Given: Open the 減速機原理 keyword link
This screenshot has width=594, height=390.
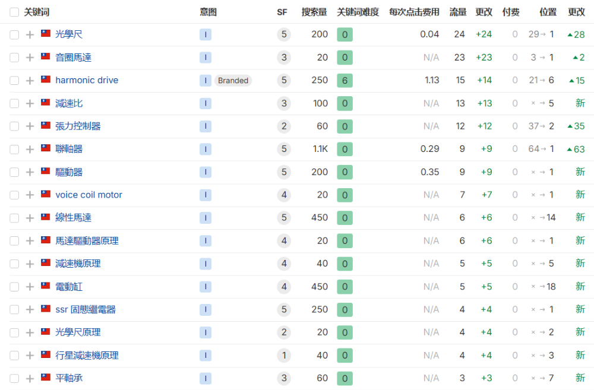Looking at the screenshot, I should click(x=78, y=264).
